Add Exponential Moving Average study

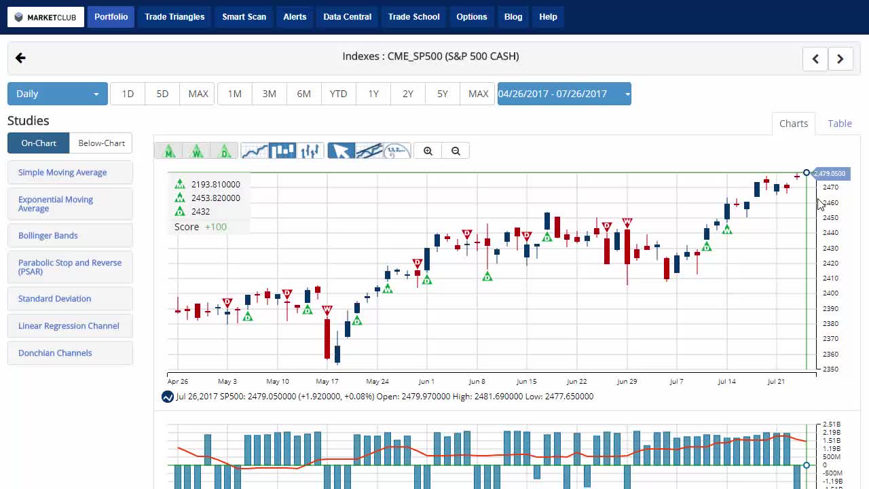click(70, 204)
